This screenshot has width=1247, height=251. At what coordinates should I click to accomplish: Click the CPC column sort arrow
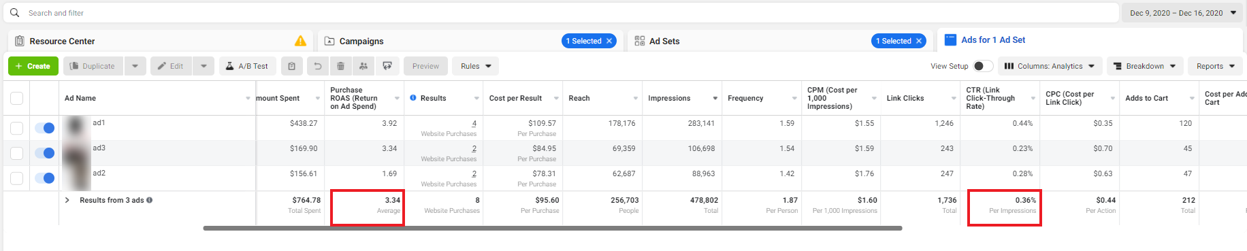point(1113,98)
